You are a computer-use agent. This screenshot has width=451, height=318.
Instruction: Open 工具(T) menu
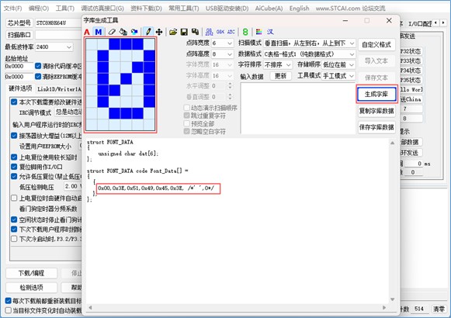click(65, 9)
